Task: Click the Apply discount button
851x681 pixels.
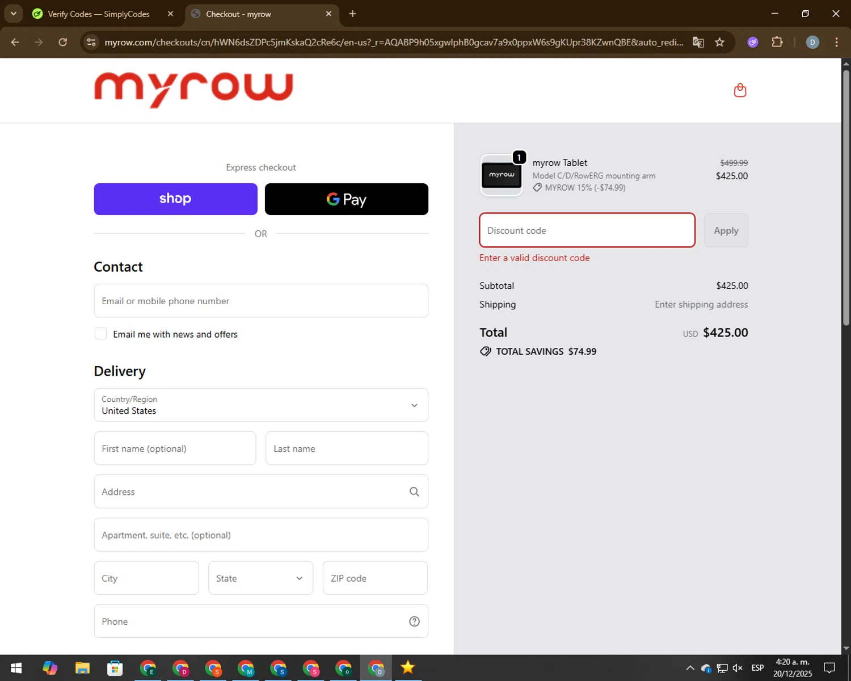Action: point(726,230)
